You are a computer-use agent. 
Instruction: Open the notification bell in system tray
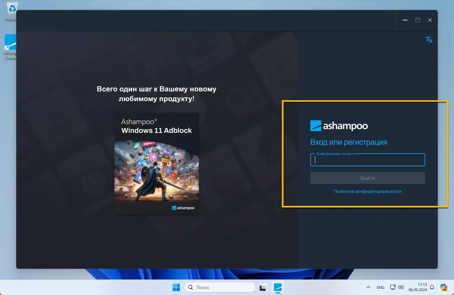432,287
